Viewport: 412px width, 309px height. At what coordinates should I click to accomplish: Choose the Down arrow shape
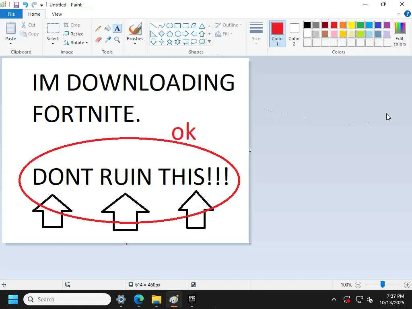pos(153,41)
